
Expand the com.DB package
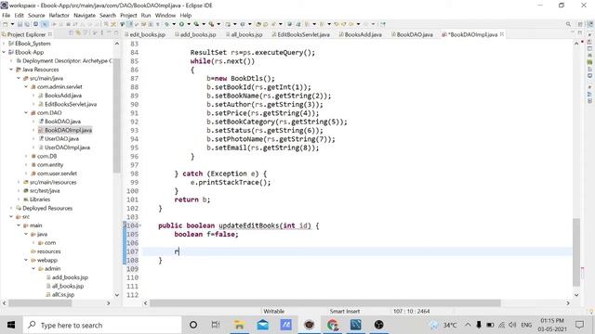pyautogui.click(x=26, y=156)
